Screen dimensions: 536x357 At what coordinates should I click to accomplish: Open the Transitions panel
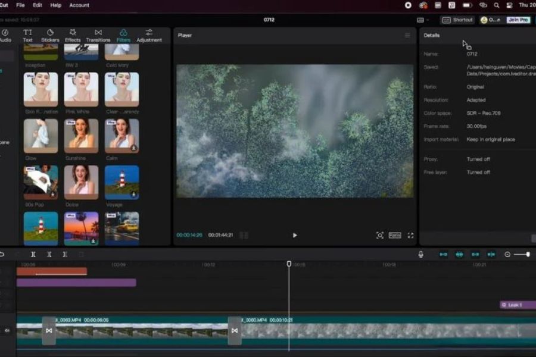[x=98, y=36]
